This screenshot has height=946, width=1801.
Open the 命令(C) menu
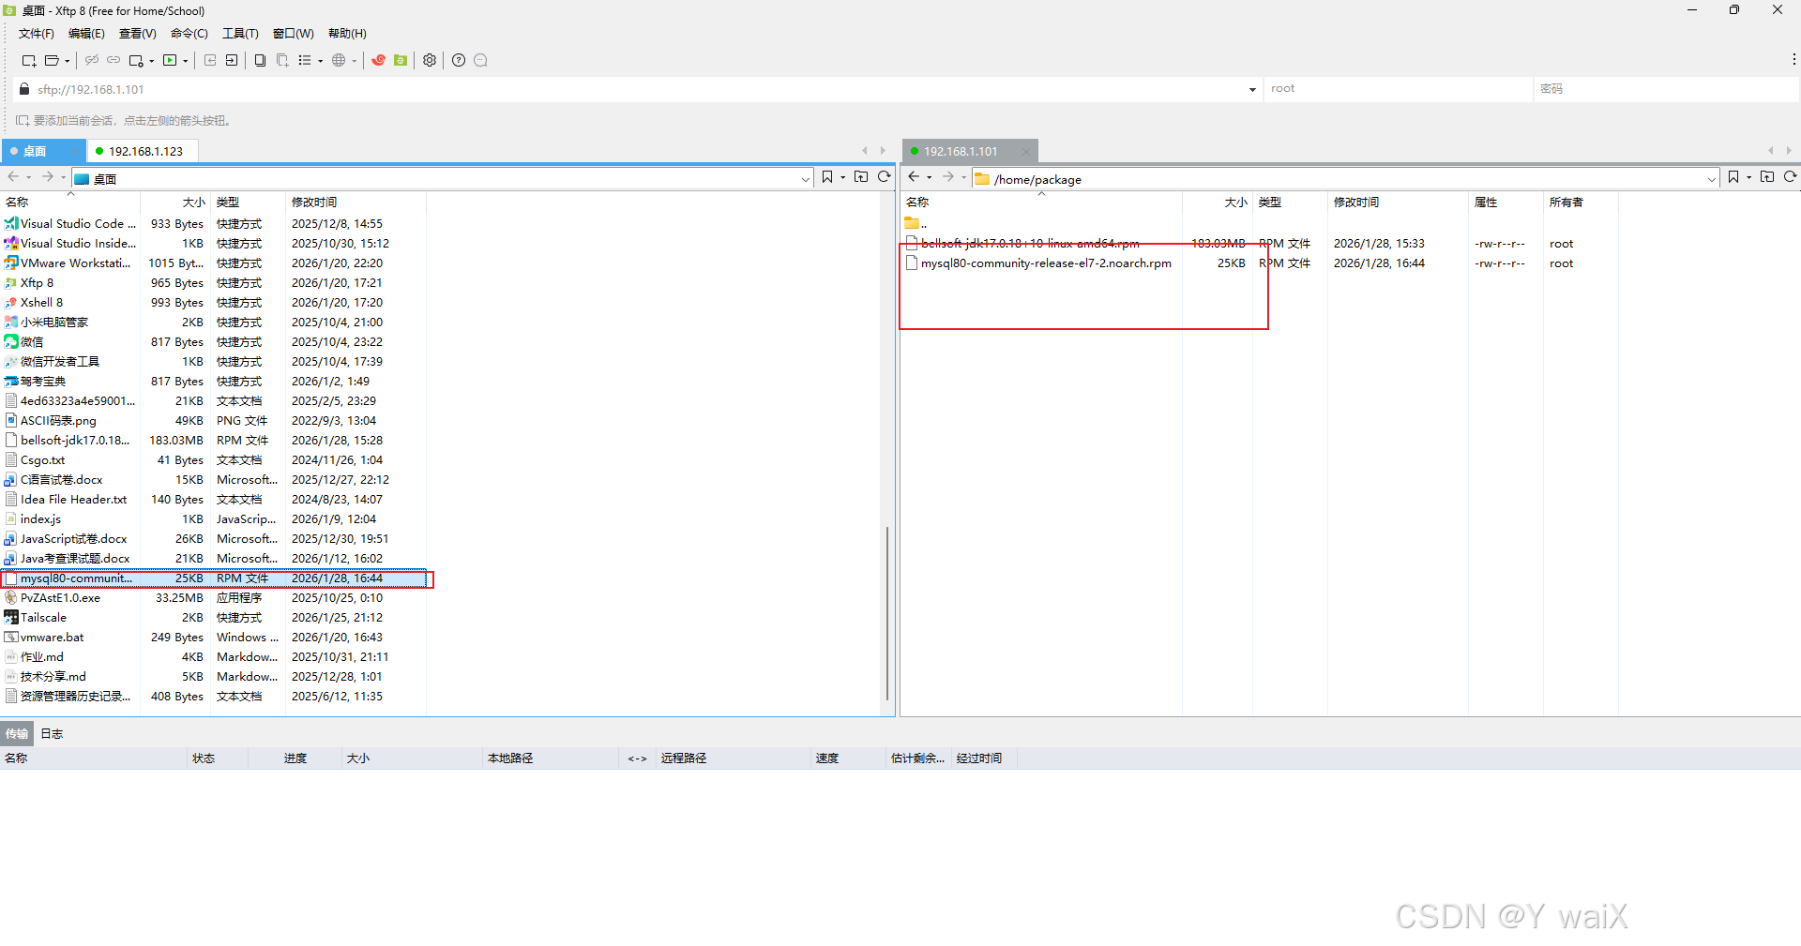[189, 34]
